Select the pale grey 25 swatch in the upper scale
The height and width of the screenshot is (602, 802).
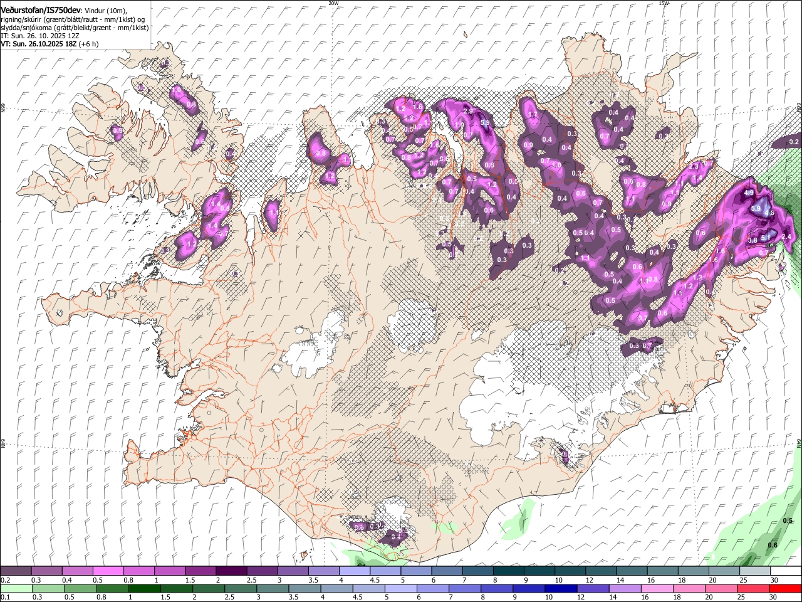[x=754, y=571]
